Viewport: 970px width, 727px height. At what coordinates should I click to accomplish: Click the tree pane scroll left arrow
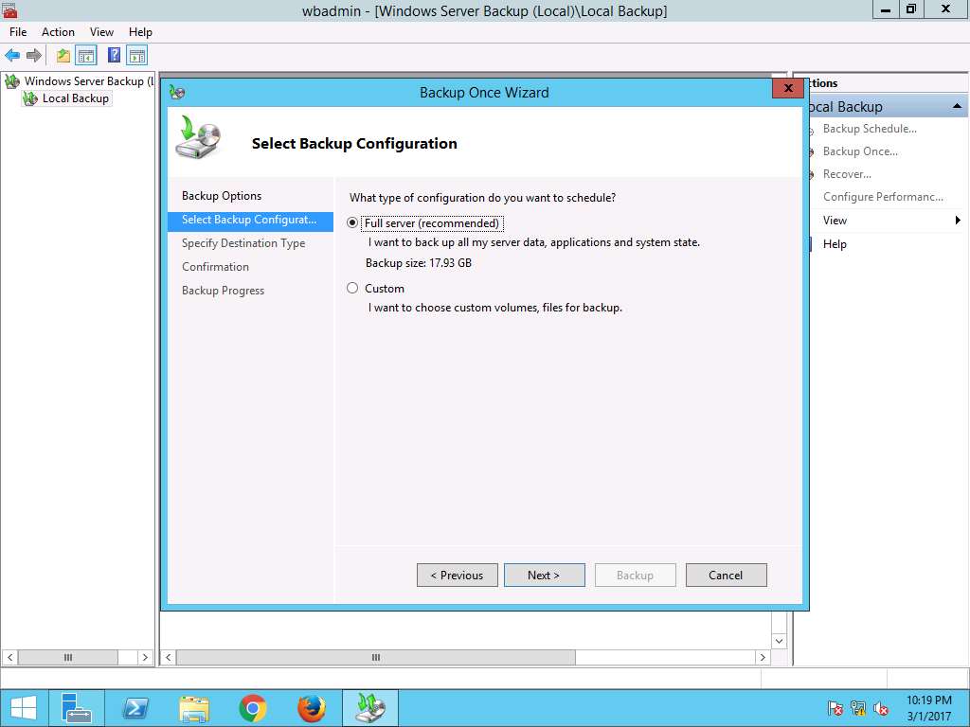(x=9, y=657)
